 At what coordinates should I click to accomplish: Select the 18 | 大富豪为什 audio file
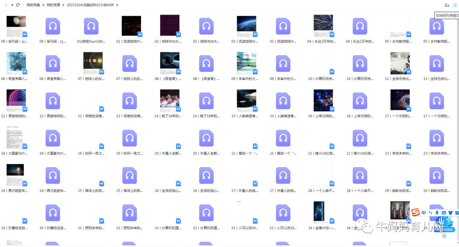click(x=53, y=138)
